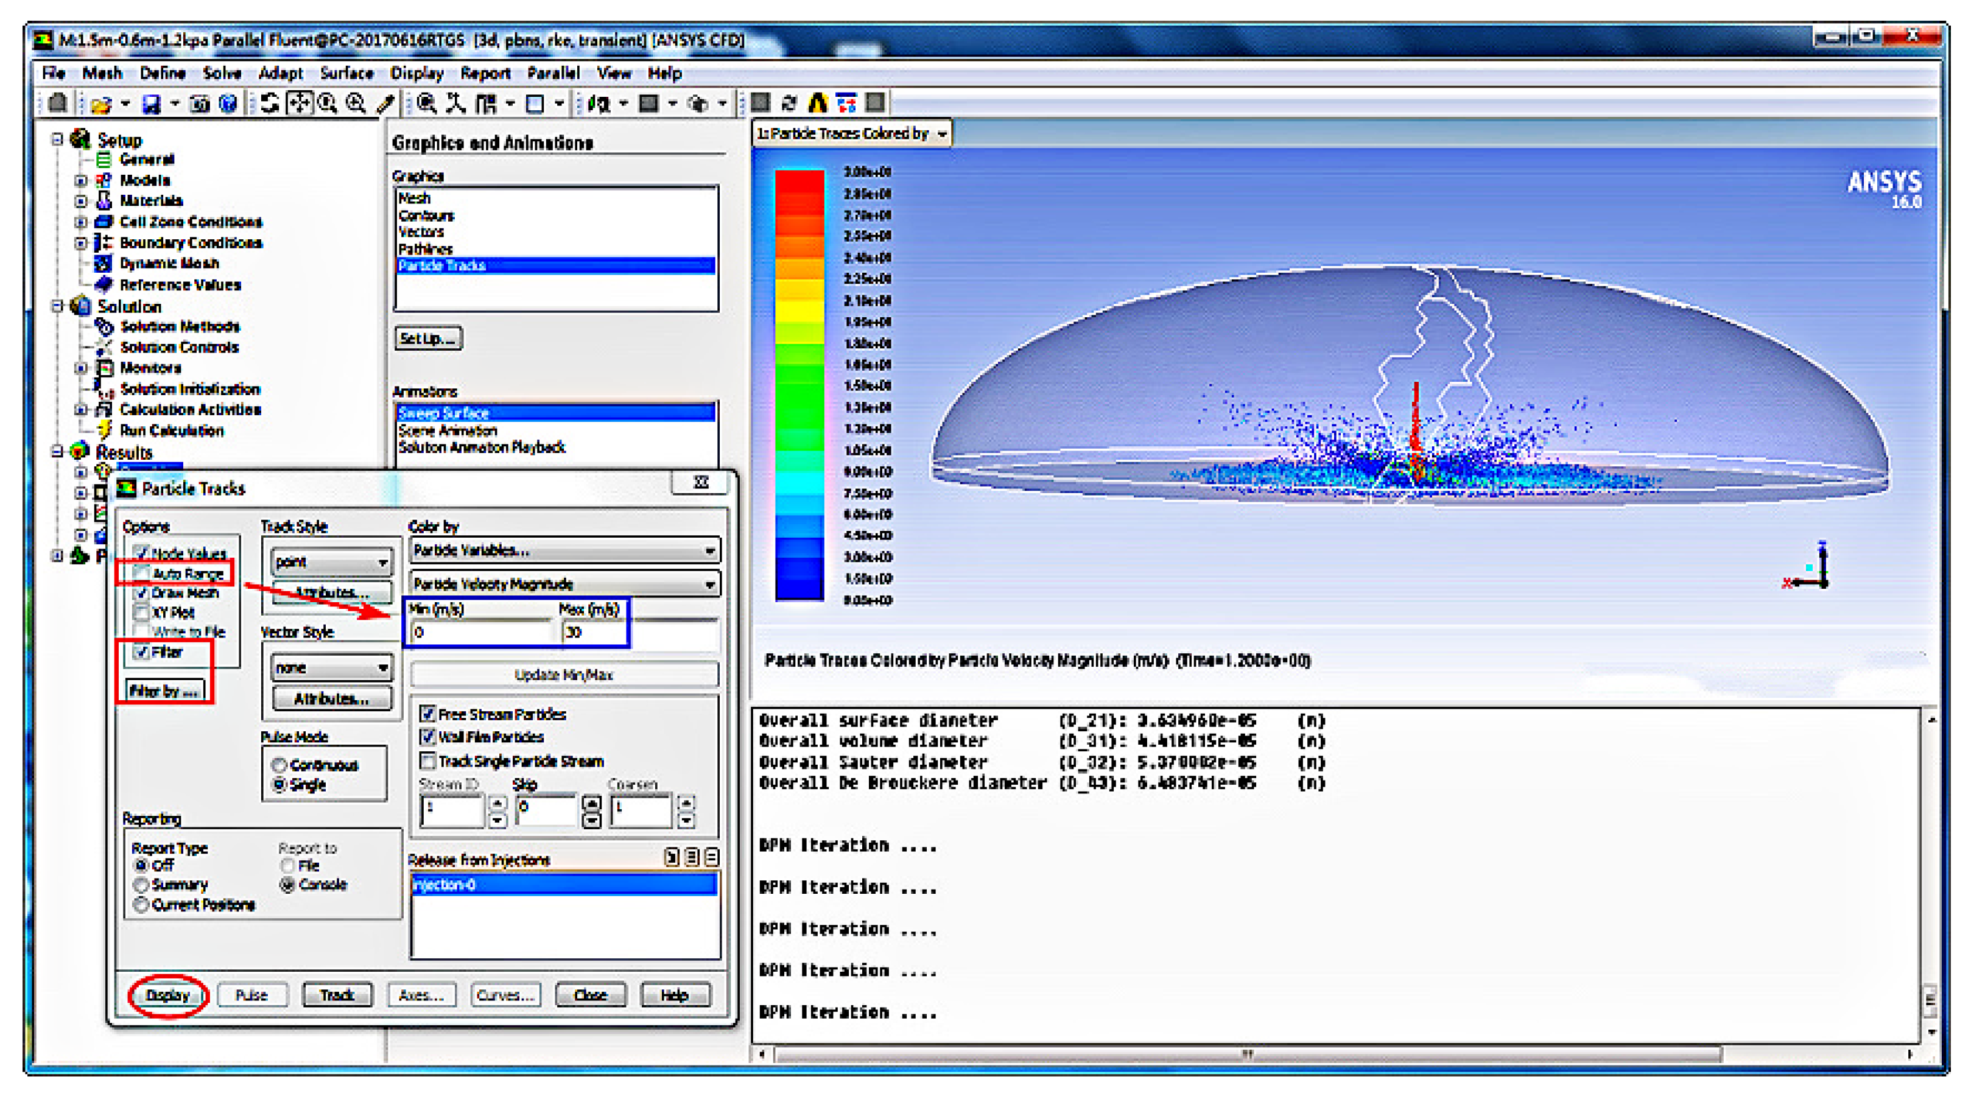Click the Track button
1971x1099 pixels.
(337, 995)
